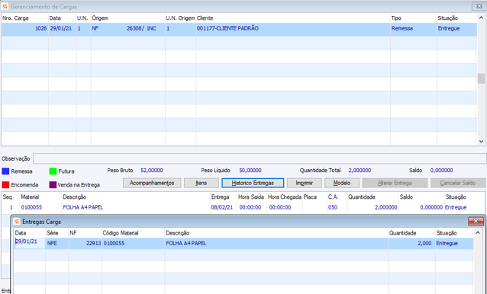The width and height of the screenshot is (487, 294).
Task: Select the Nro. Carga column header
Action: [15, 18]
